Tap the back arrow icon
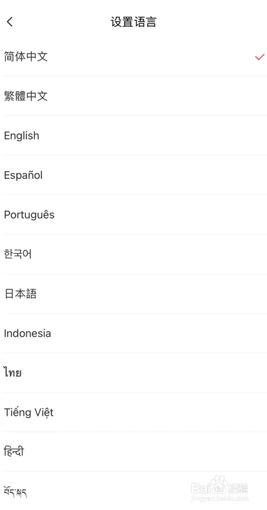 pyautogui.click(x=10, y=22)
